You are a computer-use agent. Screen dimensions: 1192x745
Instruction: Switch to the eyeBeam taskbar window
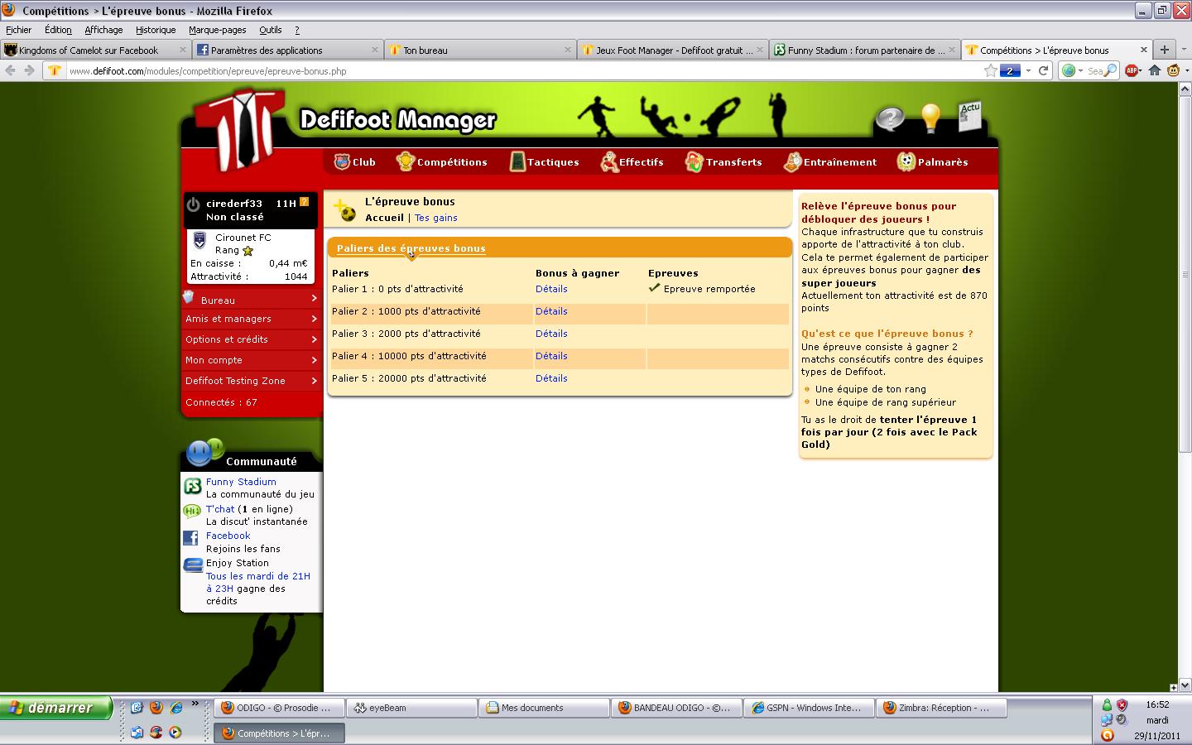tap(411, 708)
